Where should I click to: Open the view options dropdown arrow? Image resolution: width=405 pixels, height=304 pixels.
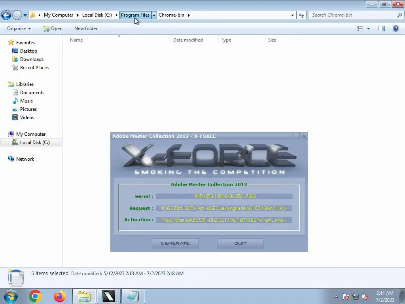(x=368, y=28)
